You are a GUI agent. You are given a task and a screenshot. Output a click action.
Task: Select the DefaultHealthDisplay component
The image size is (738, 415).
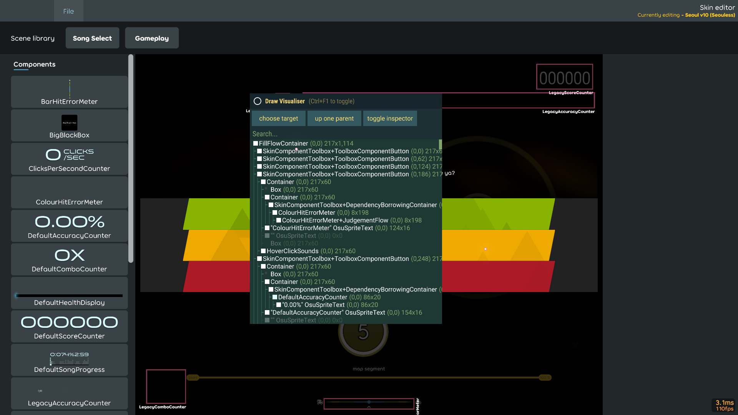click(69, 293)
